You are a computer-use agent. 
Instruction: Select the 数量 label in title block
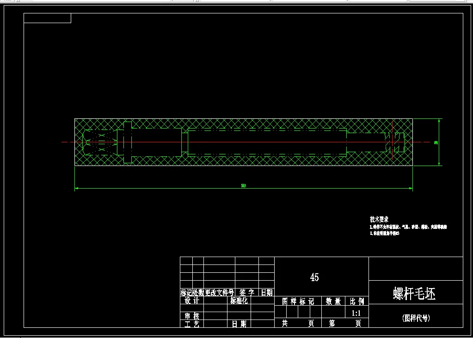[x=333, y=301]
